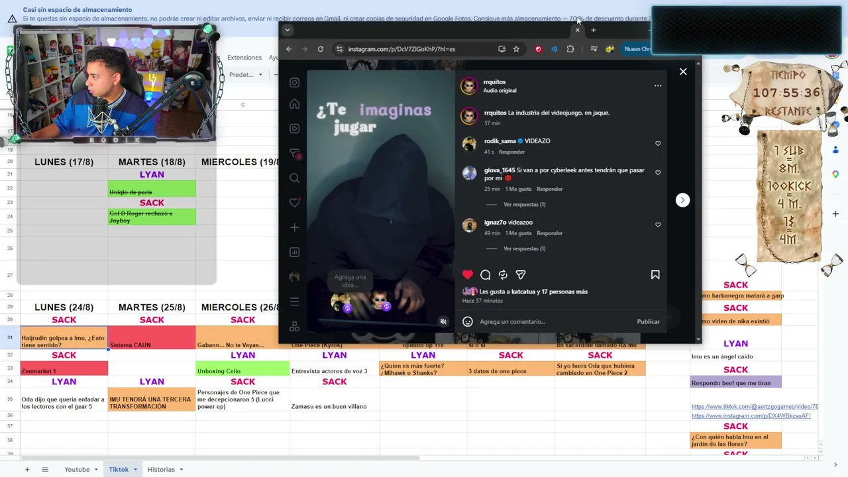Add a new sheet
Image resolution: width=848 pixels, height=477 pixels.
click(27, 470)
